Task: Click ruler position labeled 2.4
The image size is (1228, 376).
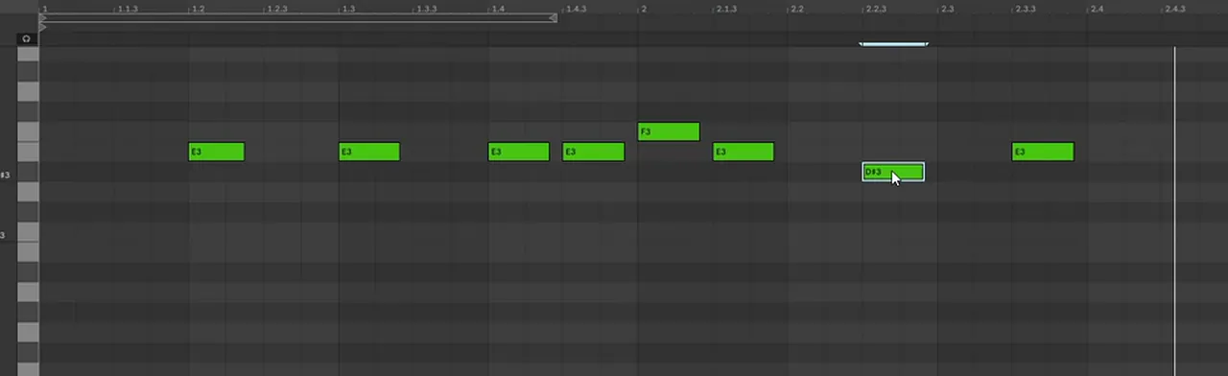Action: (x=1097, y=9)
